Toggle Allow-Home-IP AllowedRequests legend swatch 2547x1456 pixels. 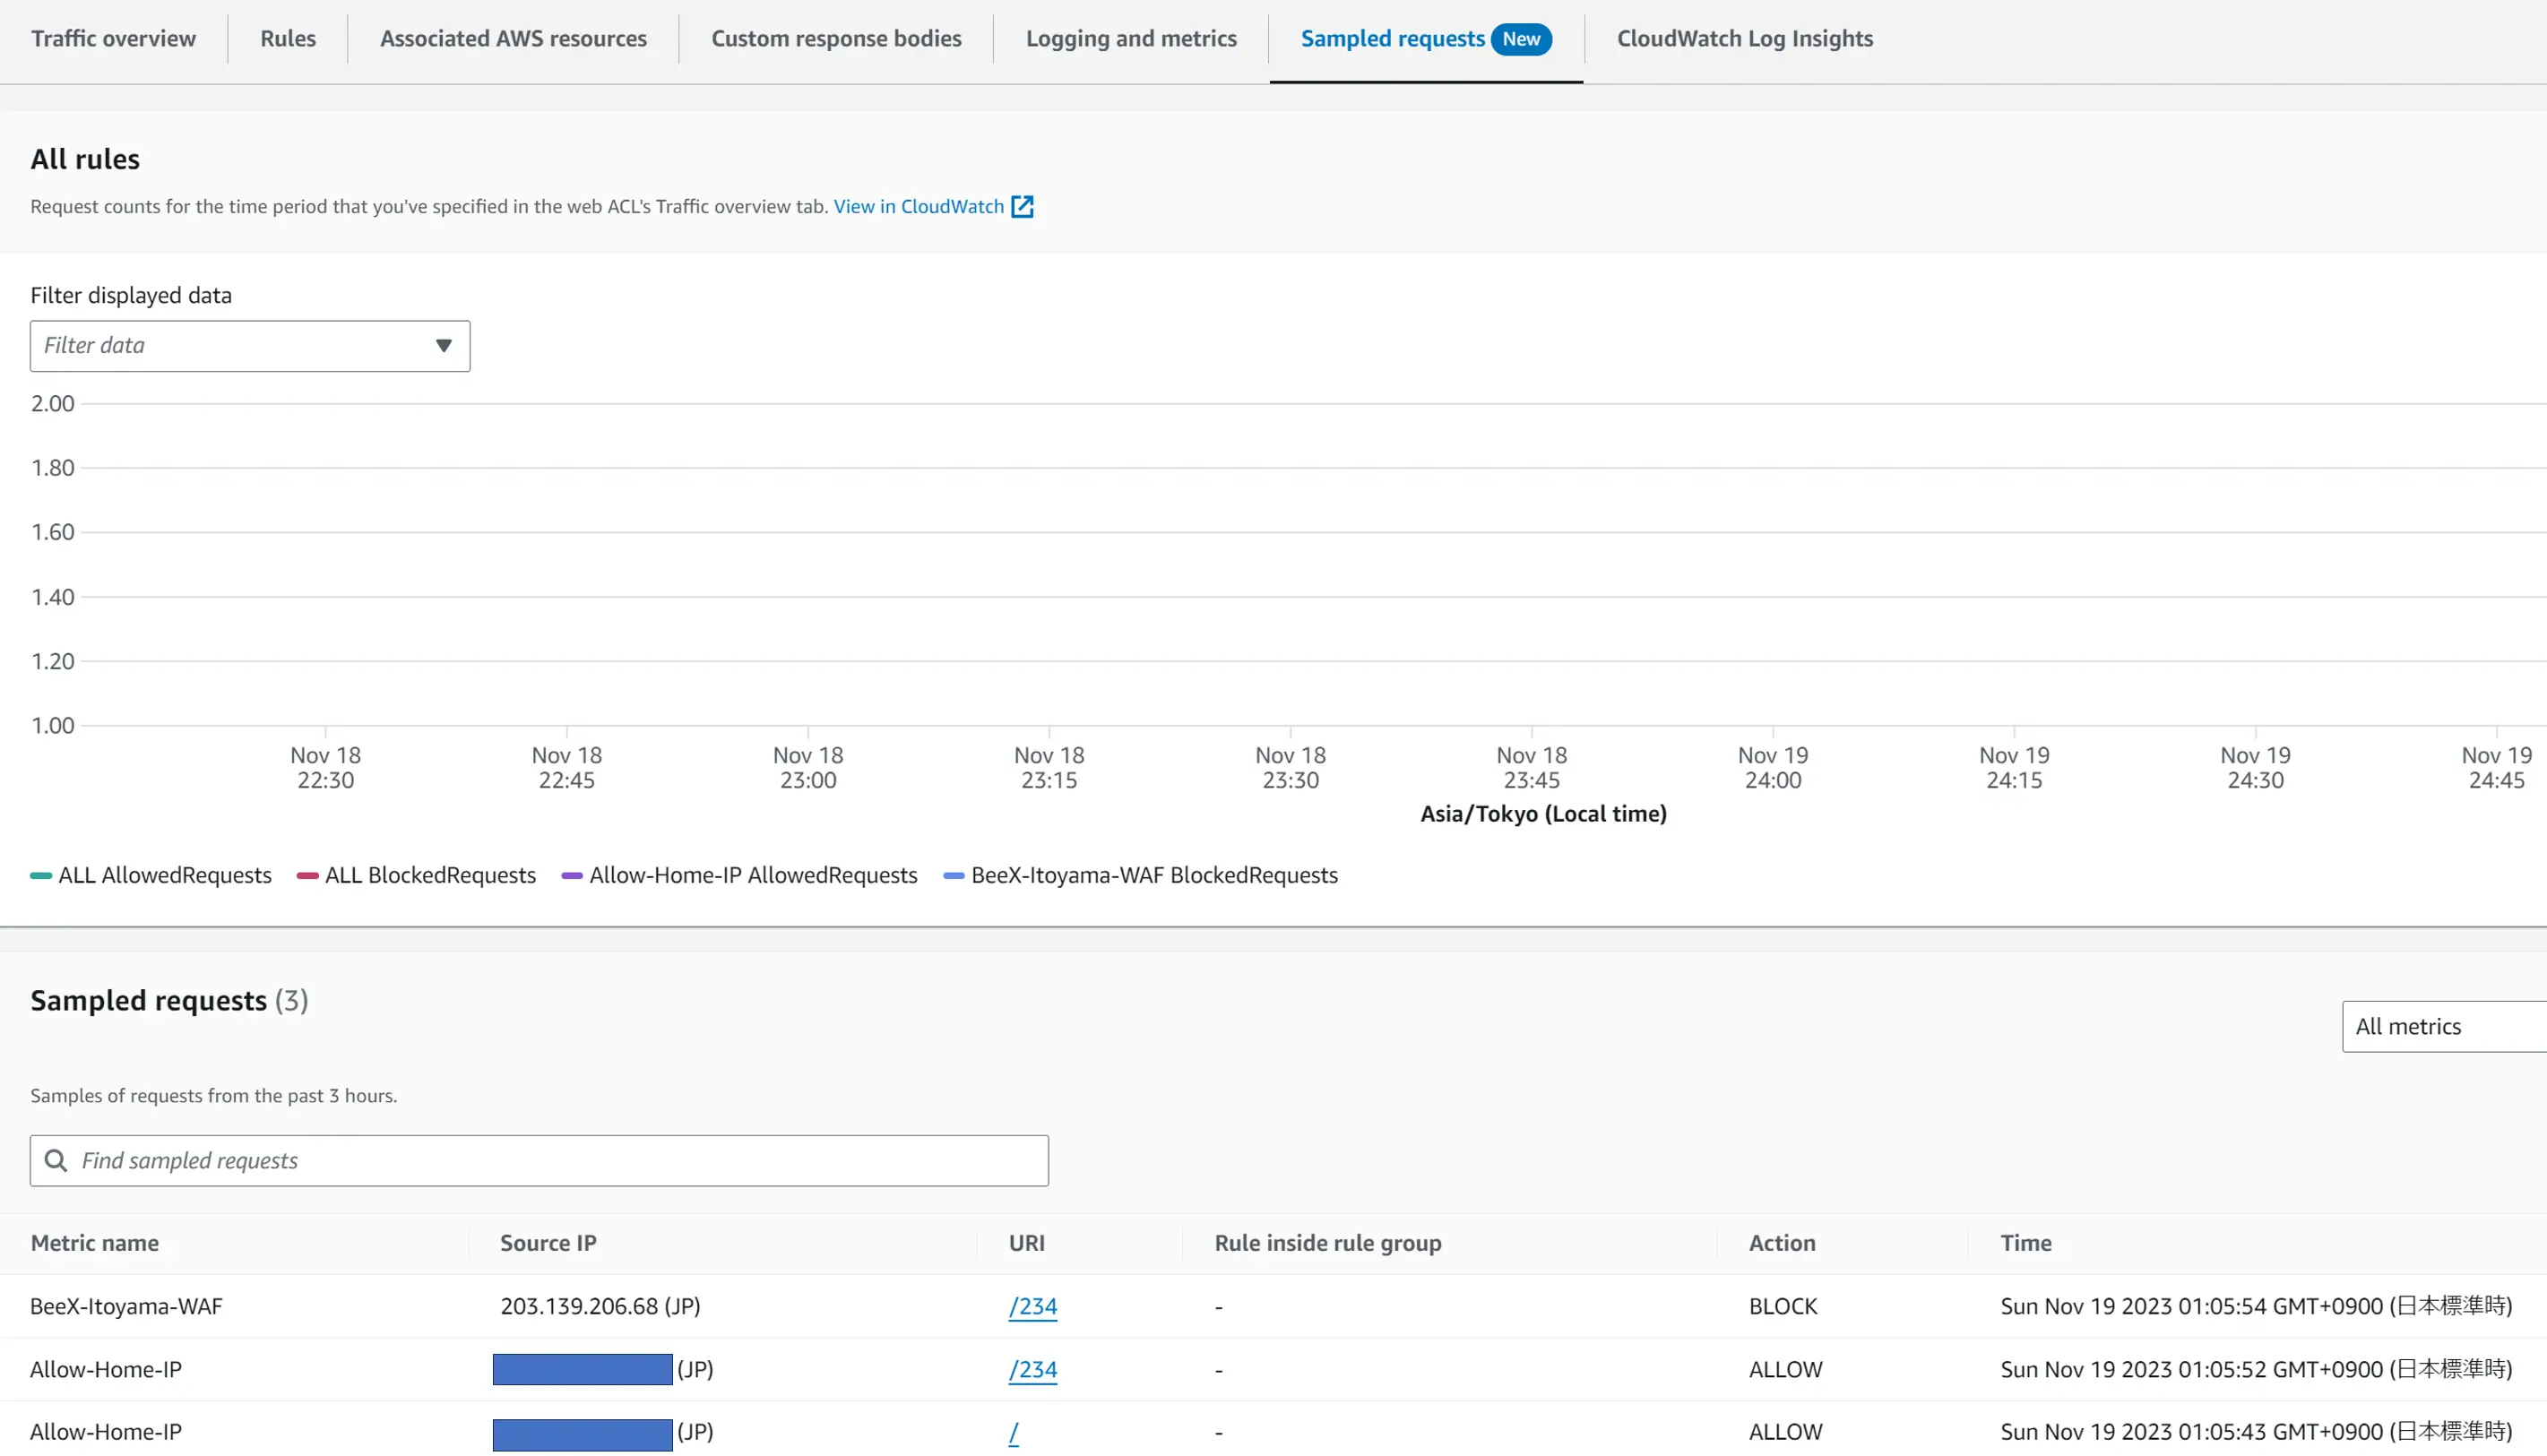(x=572, y=876)
